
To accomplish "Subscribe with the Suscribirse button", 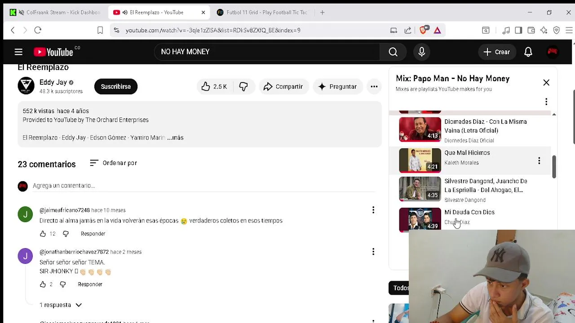I will (116, 87).
